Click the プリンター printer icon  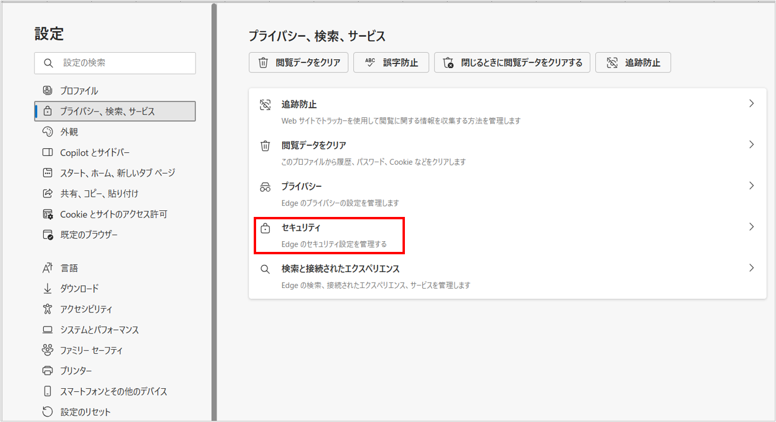pos(48,371)
